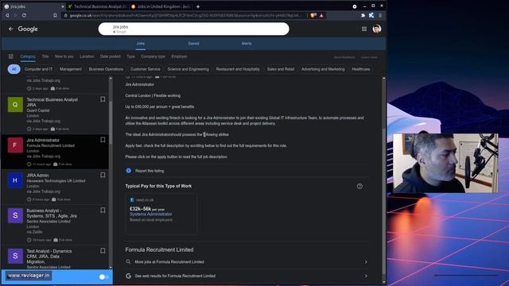Open the Title filter
Viewport: 509px width, 286px height.
tap(45, 56)
